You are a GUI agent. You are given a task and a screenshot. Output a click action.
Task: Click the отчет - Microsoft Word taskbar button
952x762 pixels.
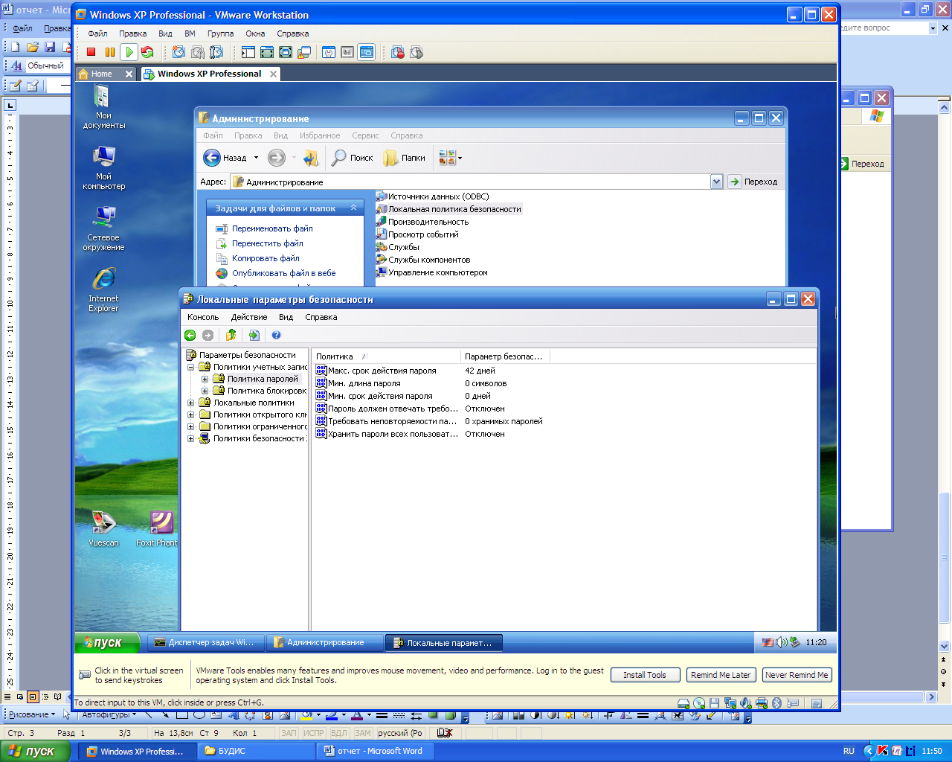pos(376,751)
